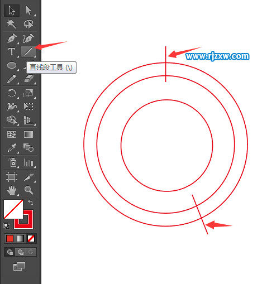Reset to default fill and stroke
The height and width of the screenshot is (284, 262).
pos(7,226)
